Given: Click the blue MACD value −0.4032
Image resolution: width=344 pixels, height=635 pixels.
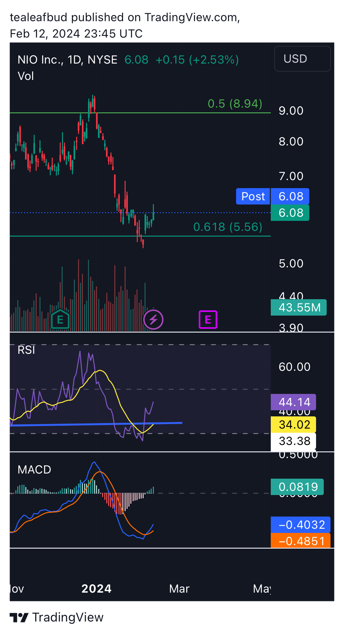Looking at the screenshot, I should pos(301,525).
